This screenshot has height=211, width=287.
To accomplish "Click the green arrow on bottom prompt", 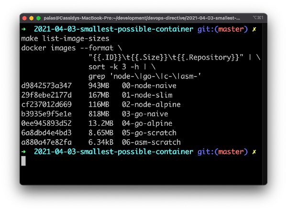I will (x=23, y=152).
